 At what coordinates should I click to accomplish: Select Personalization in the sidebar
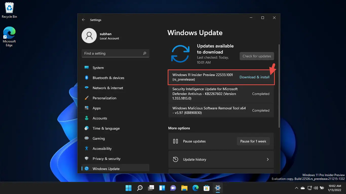click(x=115, y=98)
